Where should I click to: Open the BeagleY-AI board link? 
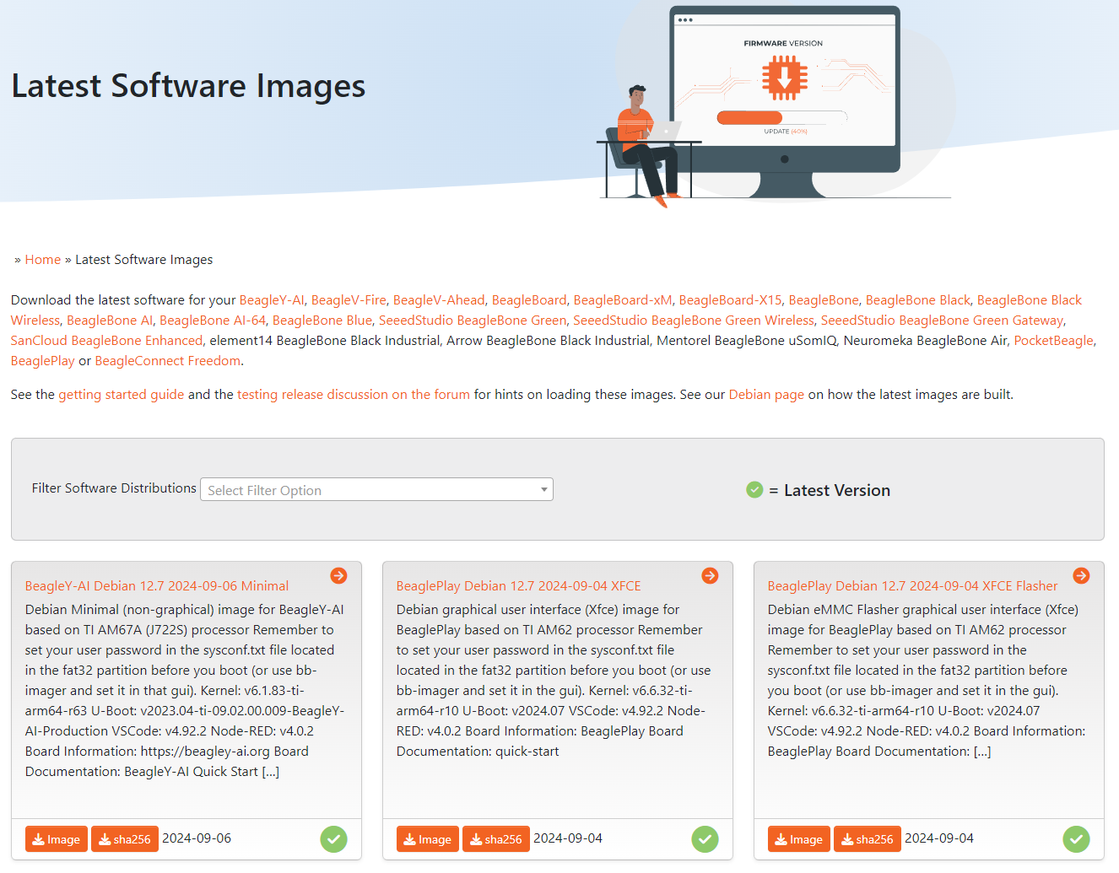point(272,300)
